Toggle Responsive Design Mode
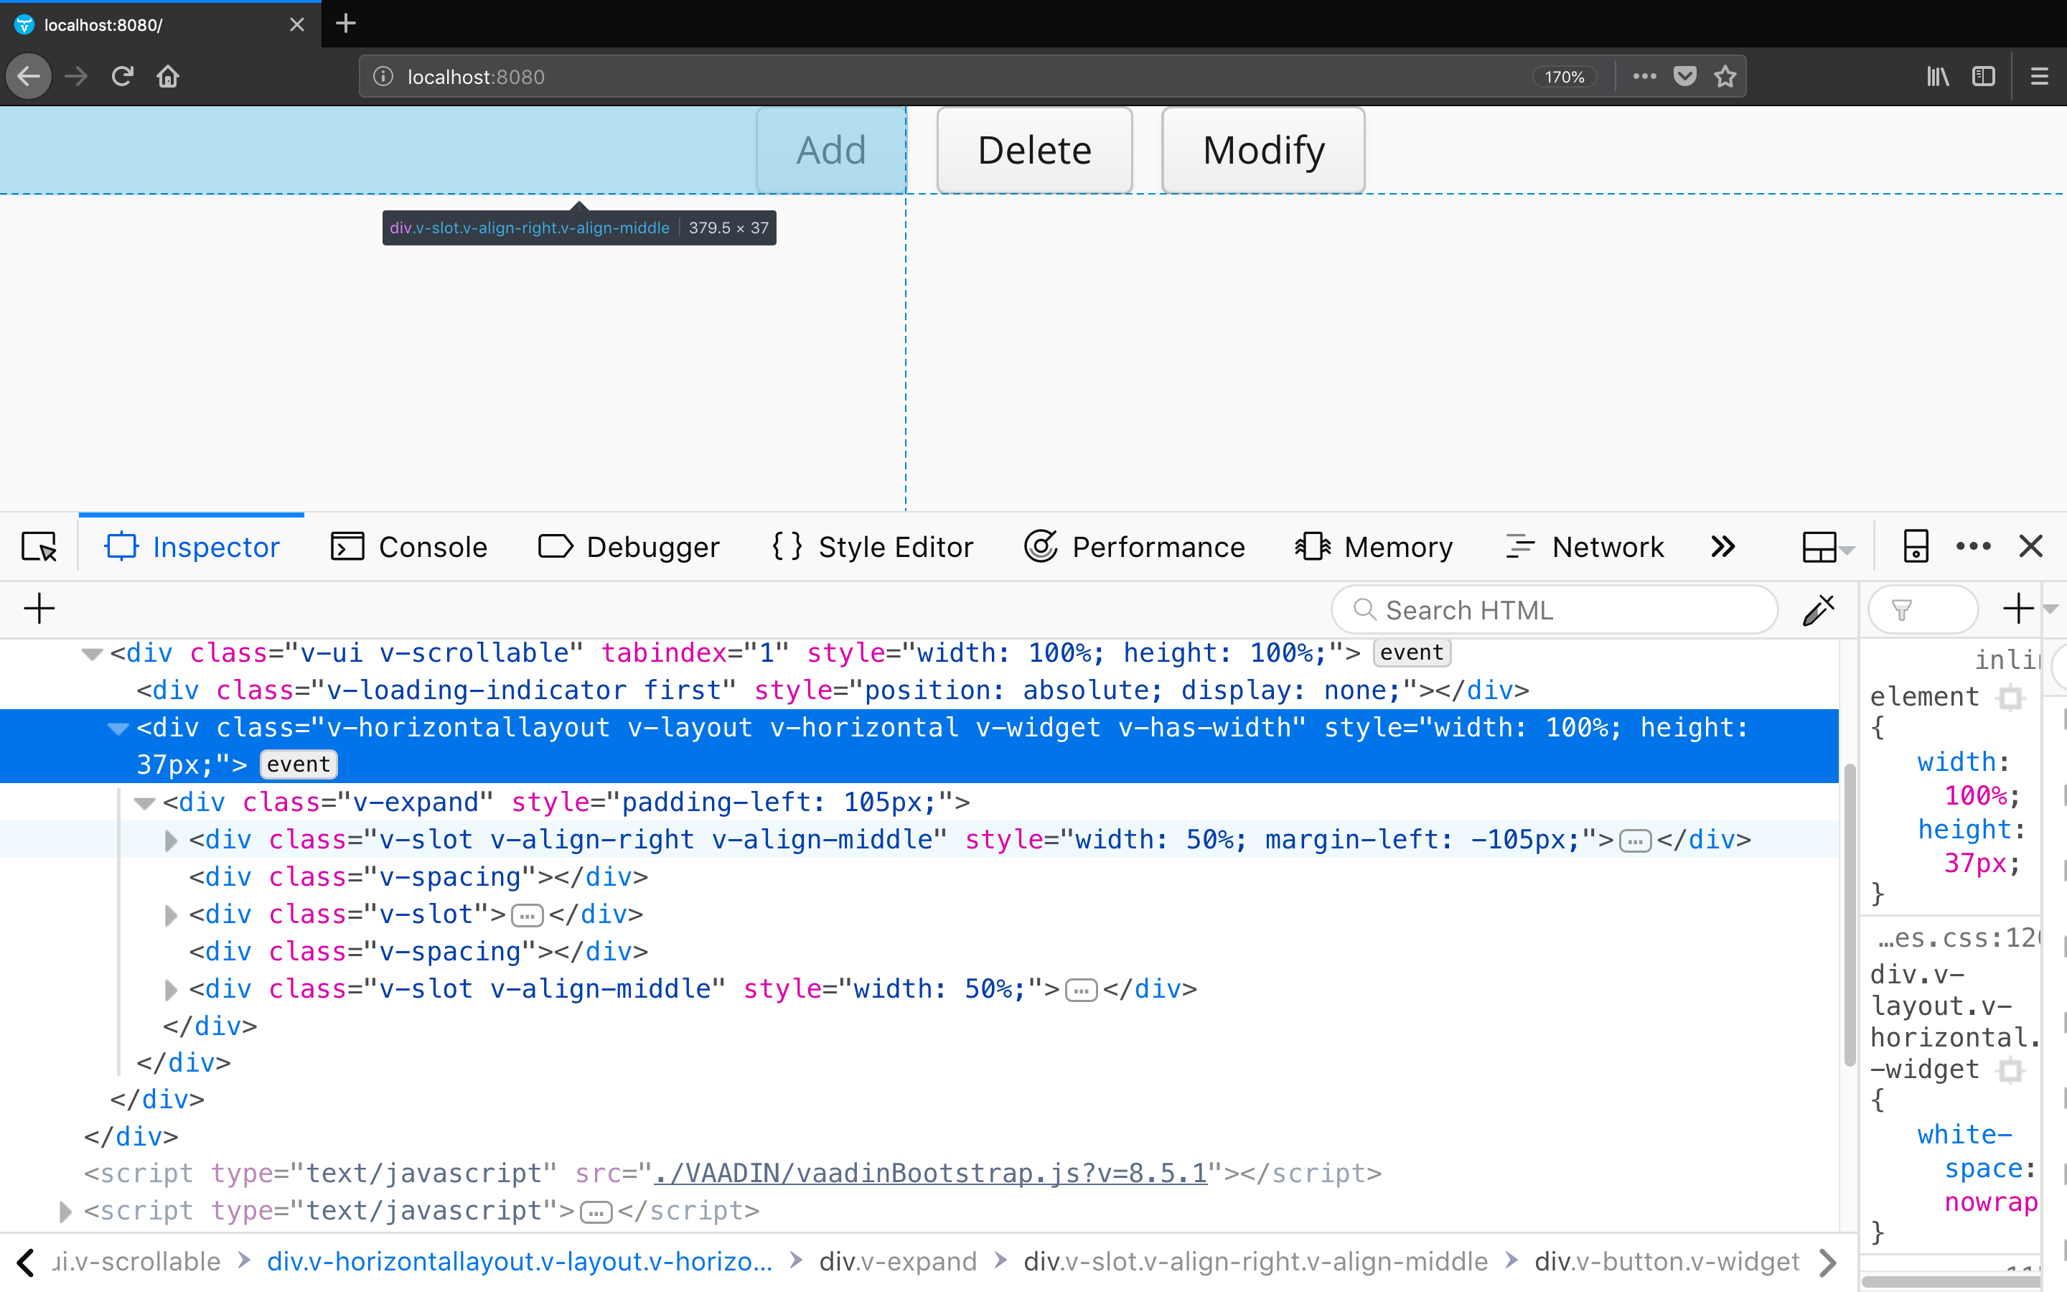Screen dimensions: 2067x1292 click(1916, 547)
